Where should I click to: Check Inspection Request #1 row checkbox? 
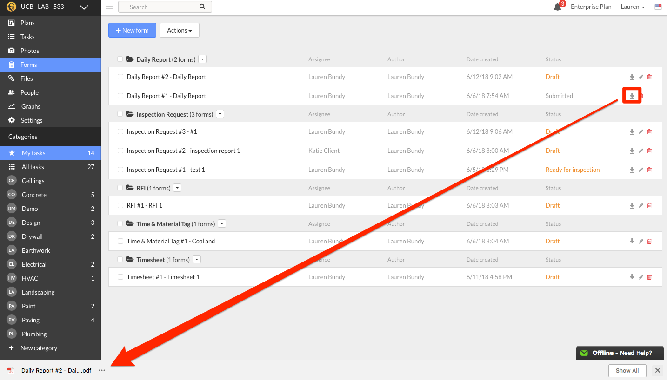point(120,170)
